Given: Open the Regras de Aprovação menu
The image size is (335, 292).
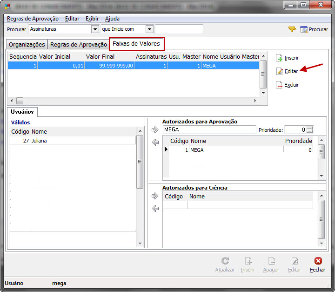Looking at the screenshot, I should (33, 19).
